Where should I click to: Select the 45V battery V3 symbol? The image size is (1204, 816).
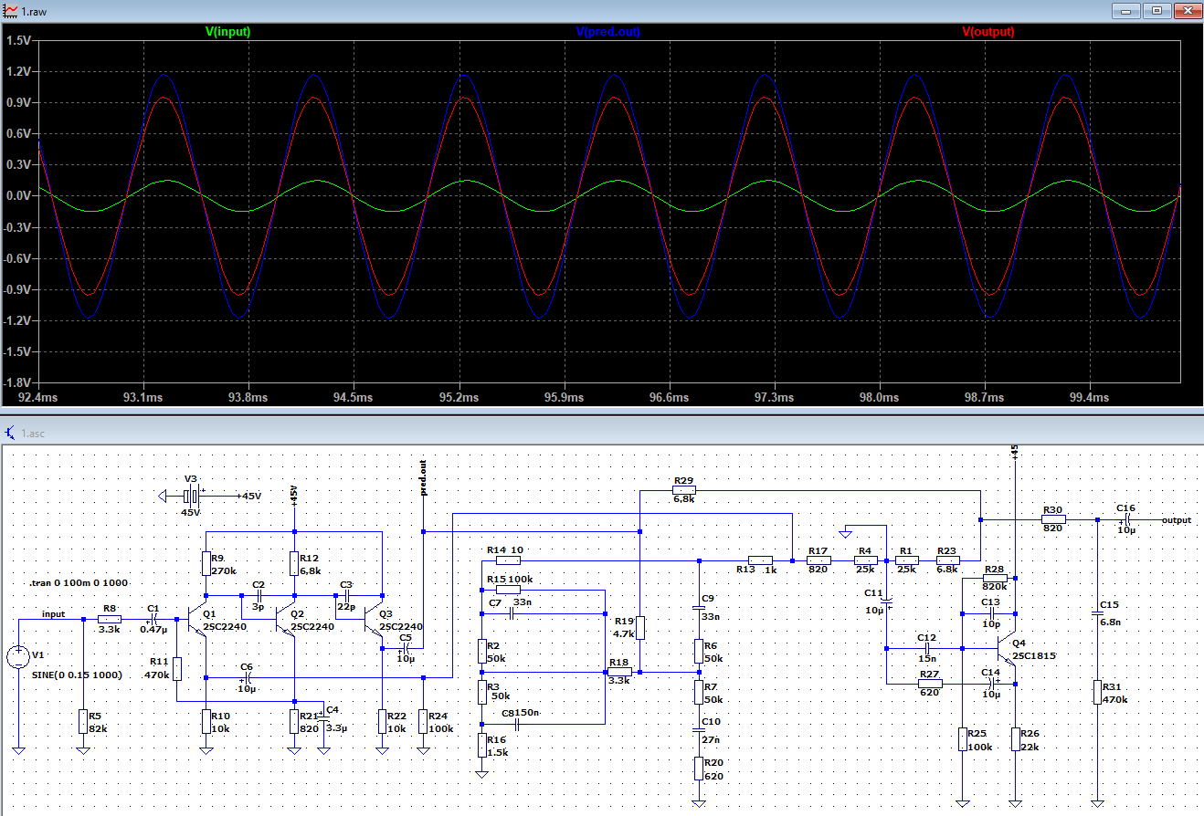(x=192, y=496)
